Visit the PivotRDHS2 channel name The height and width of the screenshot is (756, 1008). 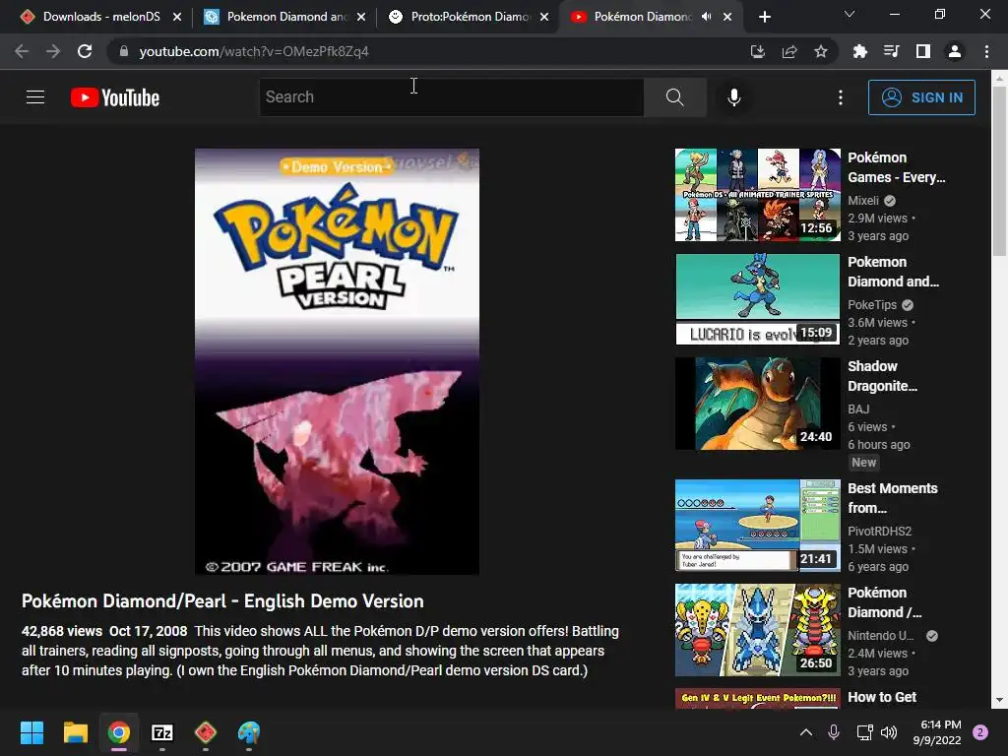click(879, 531)
